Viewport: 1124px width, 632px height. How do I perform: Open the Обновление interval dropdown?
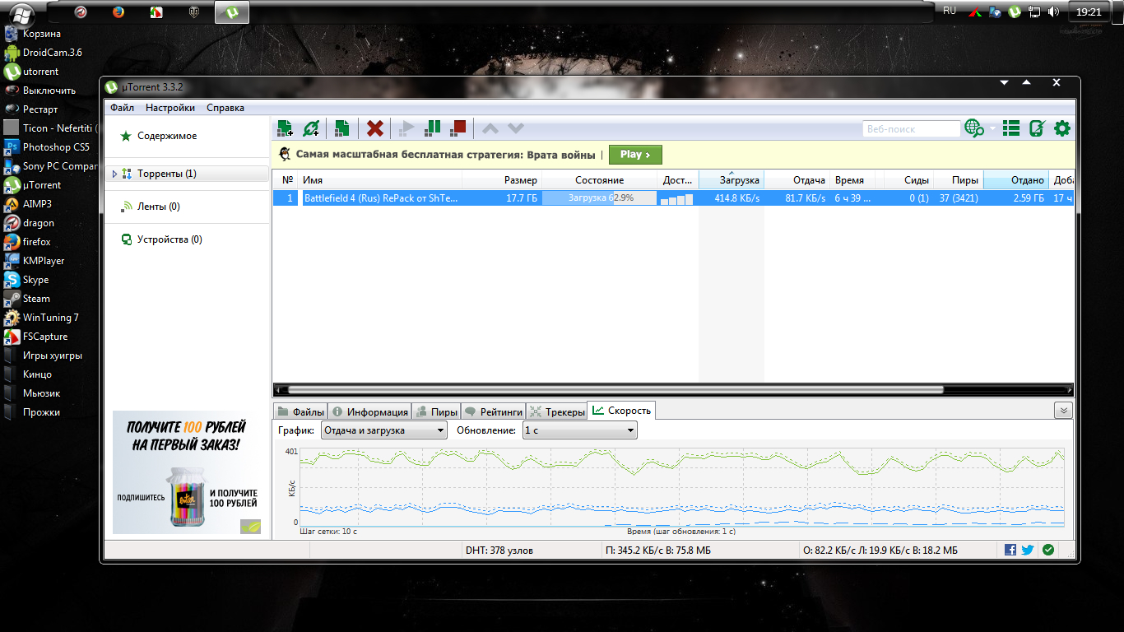point(580,430)
